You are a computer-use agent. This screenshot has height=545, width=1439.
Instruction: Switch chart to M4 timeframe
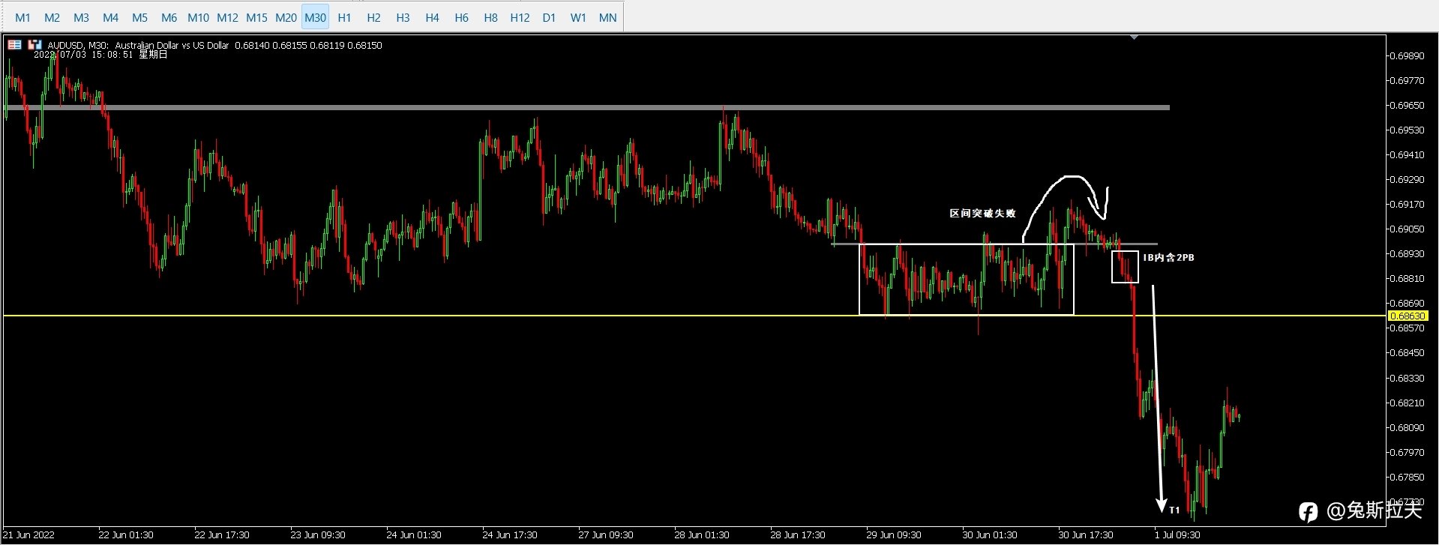110,17
